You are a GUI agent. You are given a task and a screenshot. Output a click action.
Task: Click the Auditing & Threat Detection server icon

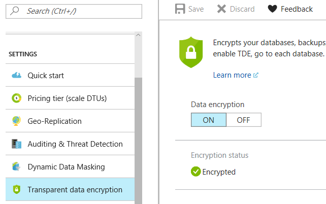pos(16,144)
